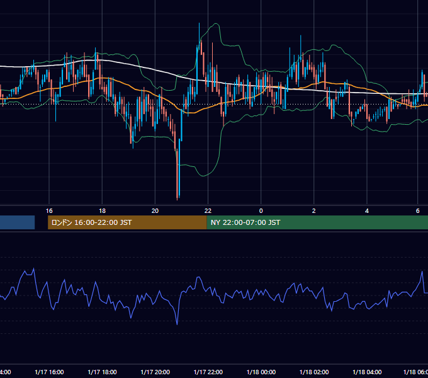Click the 1/17 16:00 label on indicator axis
Image resolution: width=428 pixels, height=378 pixels.
coord(49,372)
